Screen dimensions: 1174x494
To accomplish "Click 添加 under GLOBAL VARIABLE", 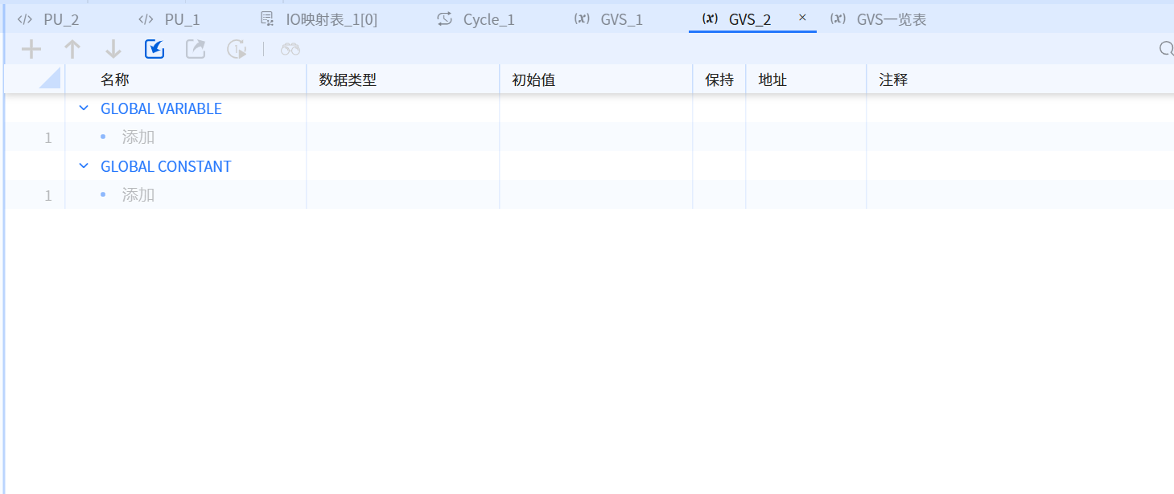I will pos(138,137).
